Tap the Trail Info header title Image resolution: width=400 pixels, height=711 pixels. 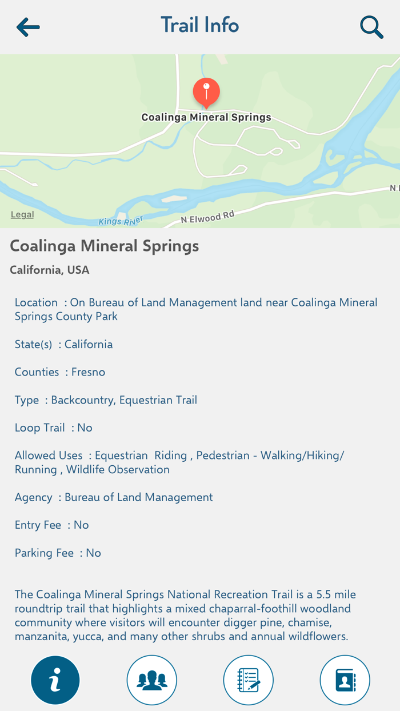[x=199, y=25]
